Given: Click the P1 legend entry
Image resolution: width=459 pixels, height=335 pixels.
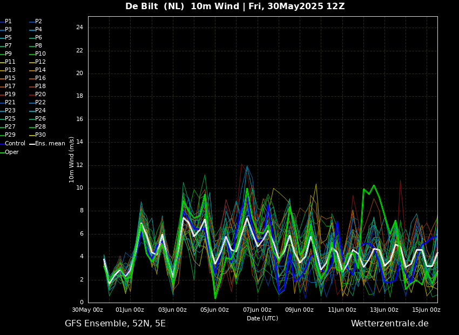Looking at the screenshot, I should (x=8, y=22).
